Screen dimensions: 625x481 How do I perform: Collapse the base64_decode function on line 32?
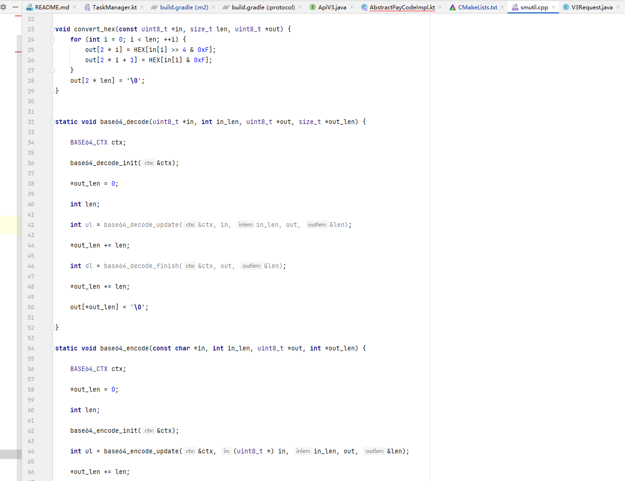52,122
